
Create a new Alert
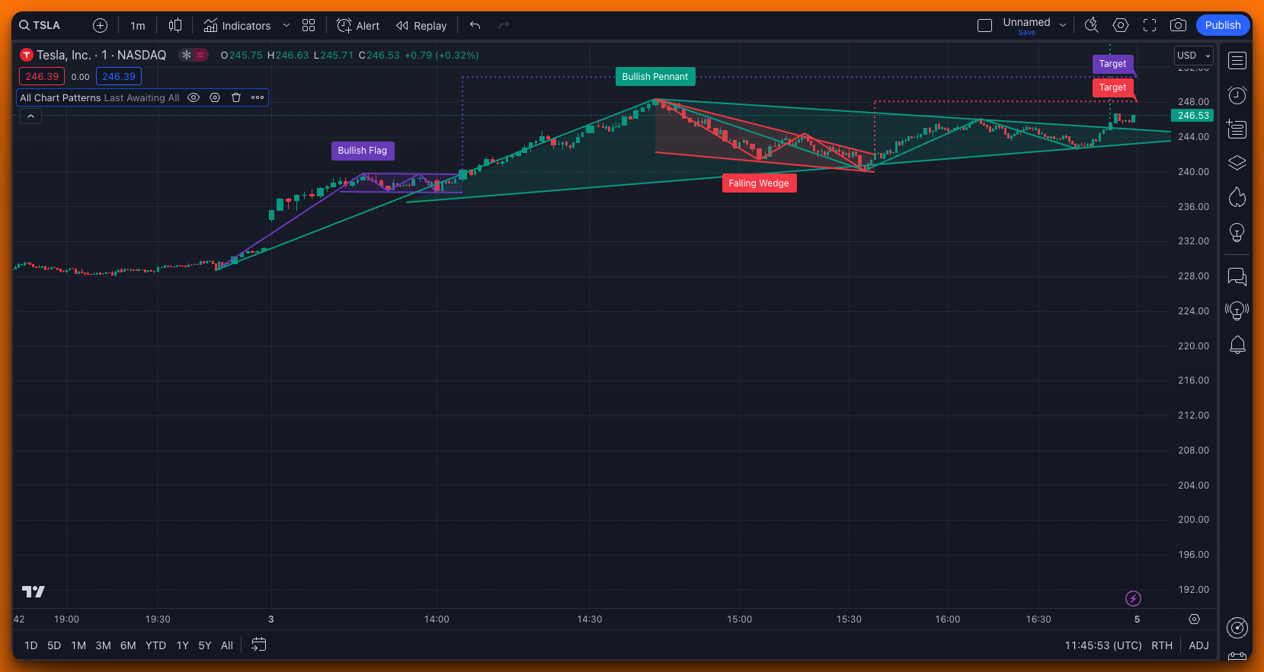coord(358,25)
